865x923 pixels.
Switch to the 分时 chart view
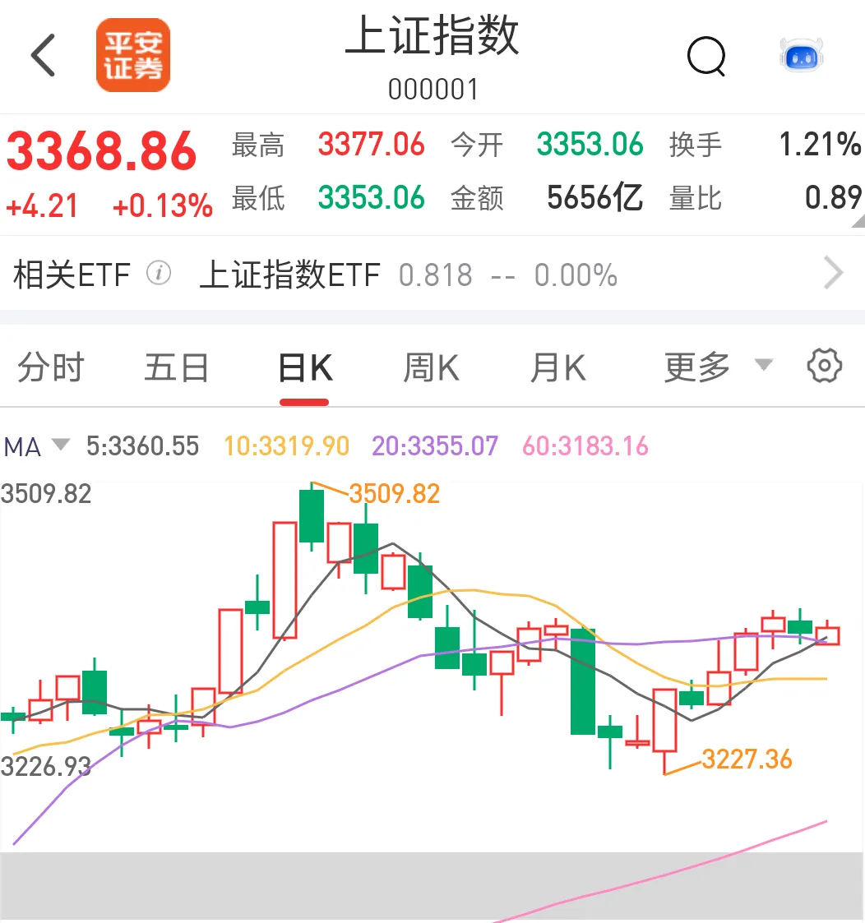pyautogui.click(x=52, y=367)
